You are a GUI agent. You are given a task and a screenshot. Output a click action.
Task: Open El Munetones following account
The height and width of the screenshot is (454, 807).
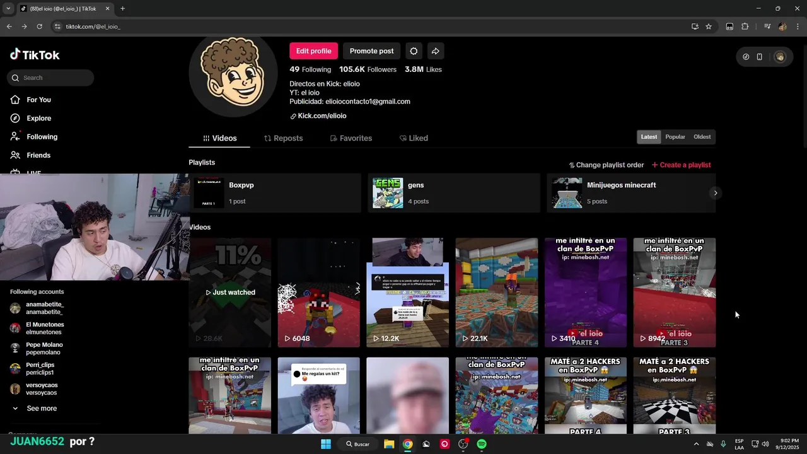[44, 329]
